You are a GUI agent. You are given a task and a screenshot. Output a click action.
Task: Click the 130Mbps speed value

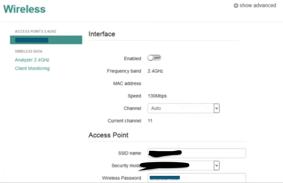(157, 96)
